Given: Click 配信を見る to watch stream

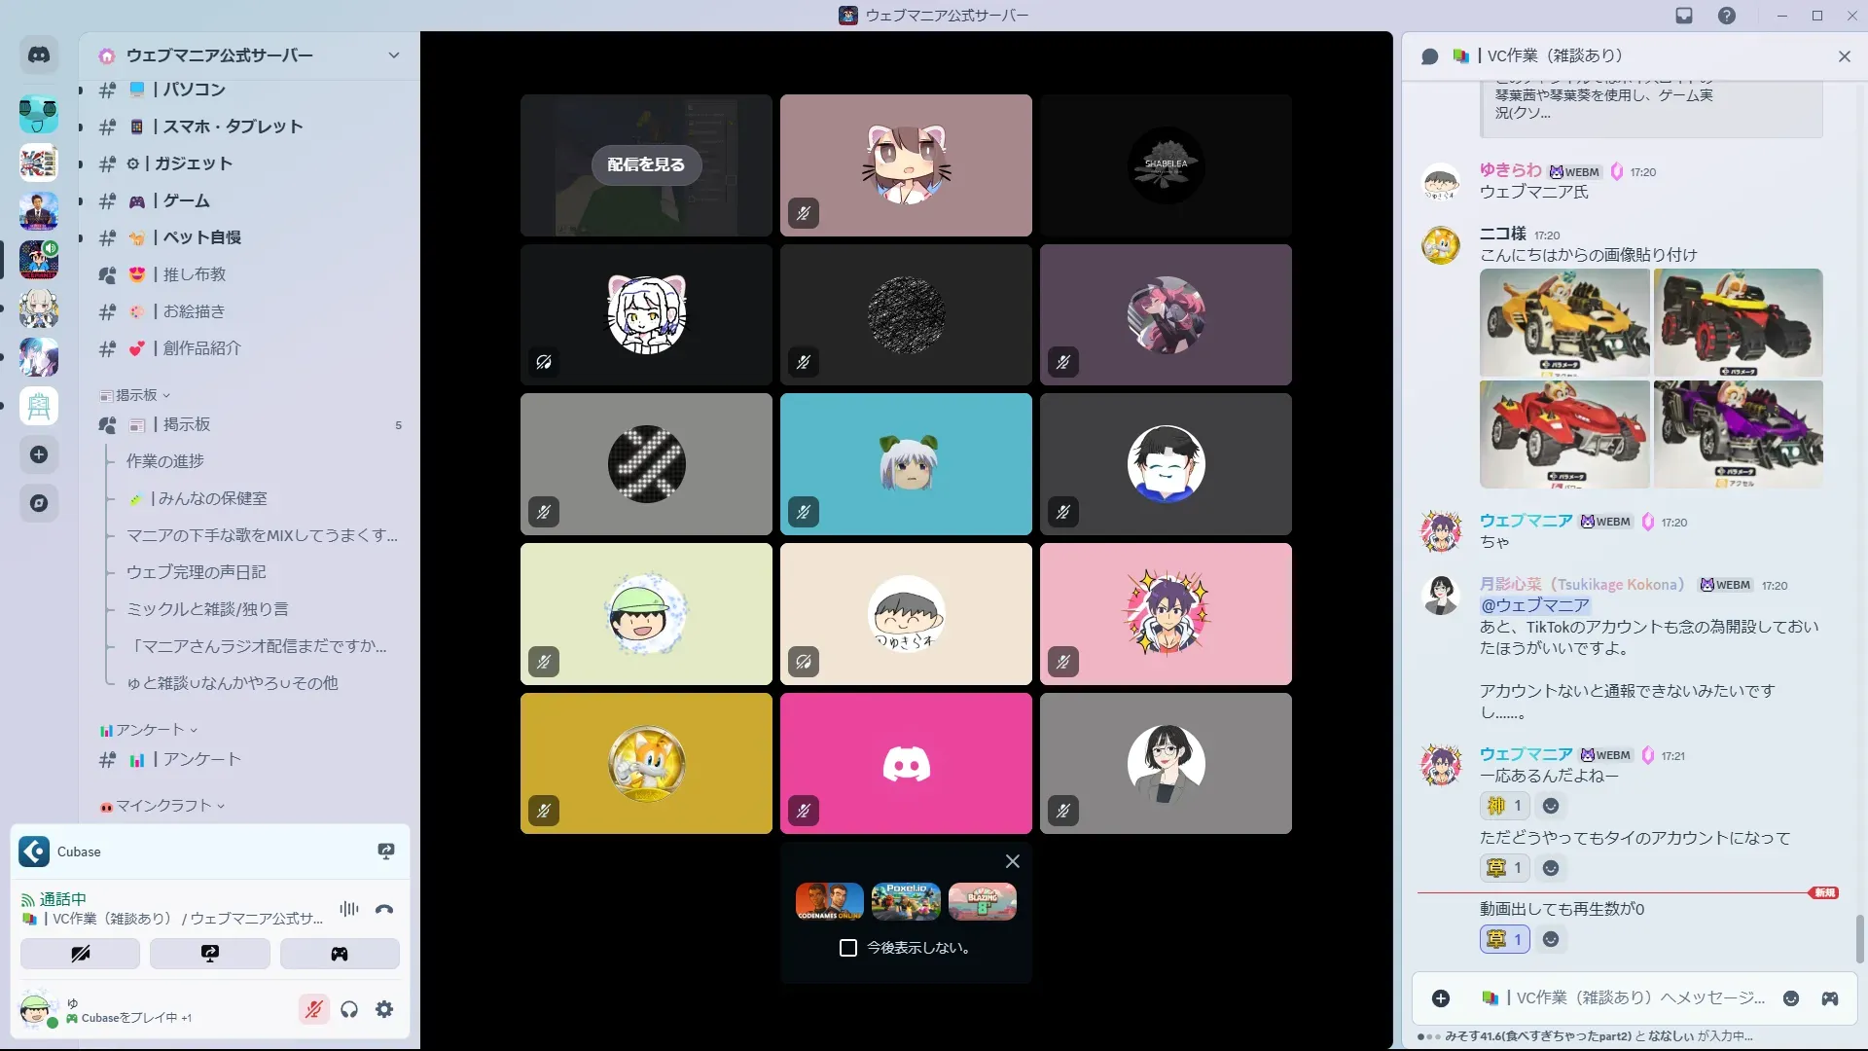Looking at the screenshot, I should [x=646, y=164].
